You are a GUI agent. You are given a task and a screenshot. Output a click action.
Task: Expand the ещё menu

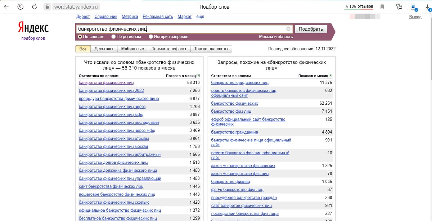coord(200,17)
